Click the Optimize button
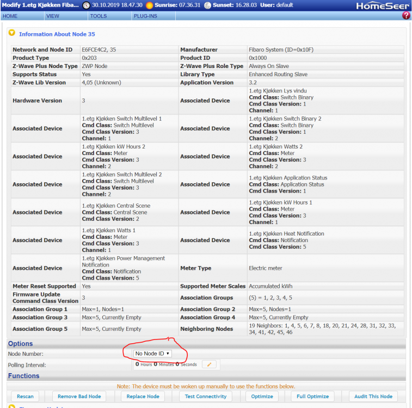Screen dimensions: 412x408 coord(262,397)
